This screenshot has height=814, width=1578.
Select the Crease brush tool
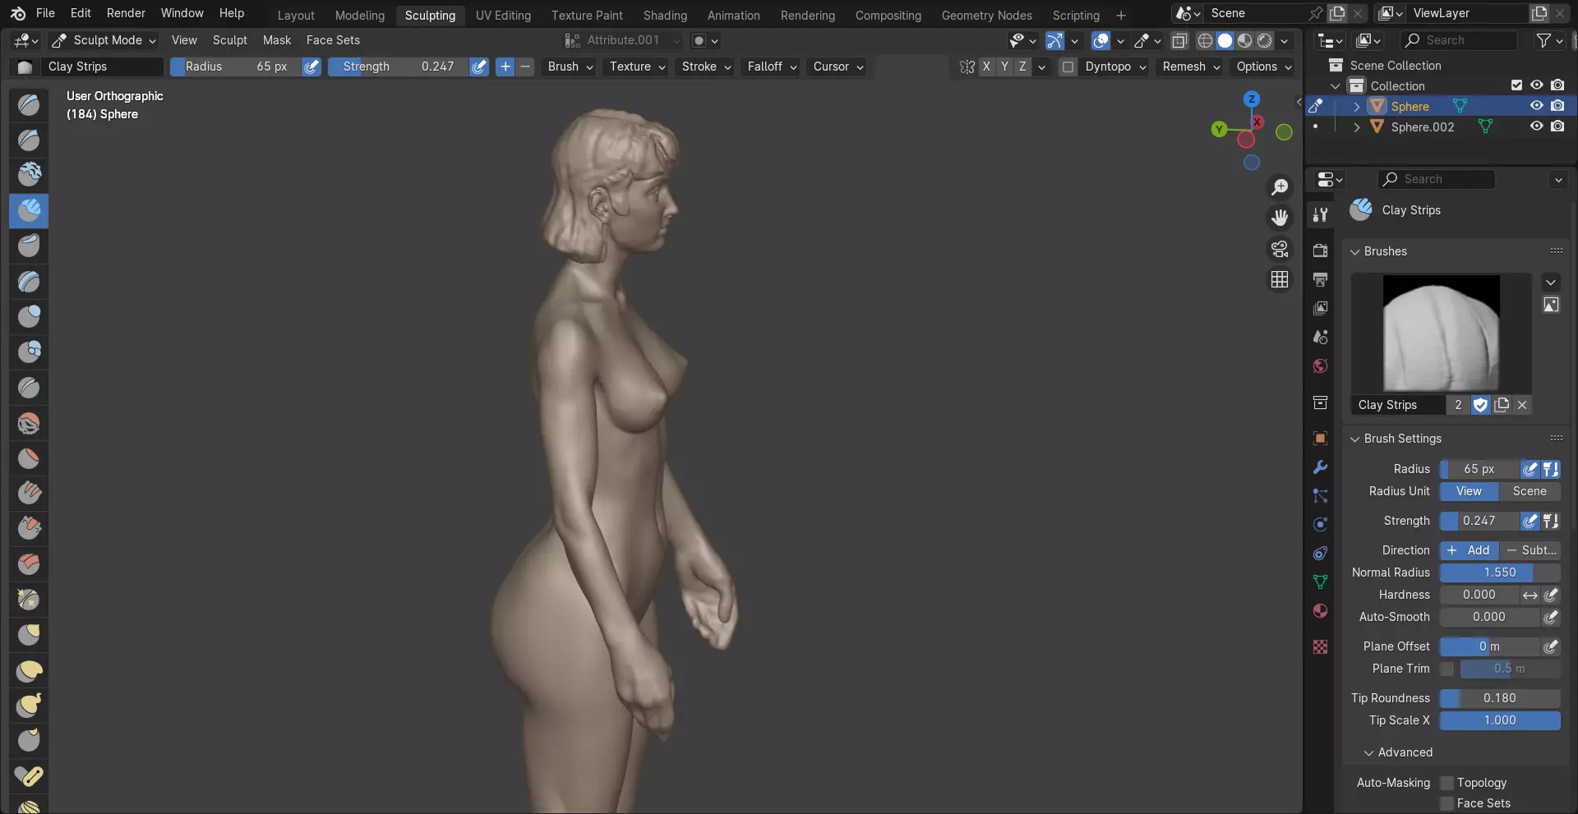coord(29,387)
